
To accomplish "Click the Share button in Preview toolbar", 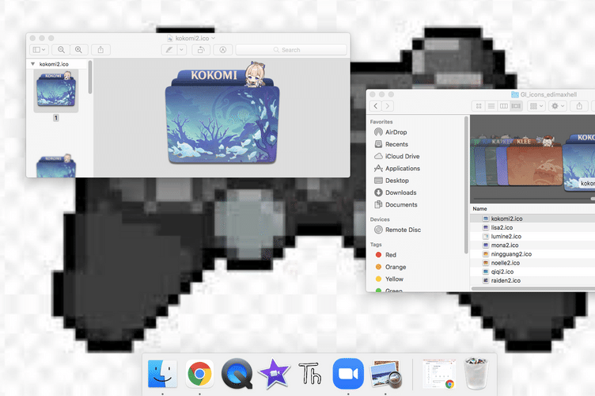I will point(101,49).
